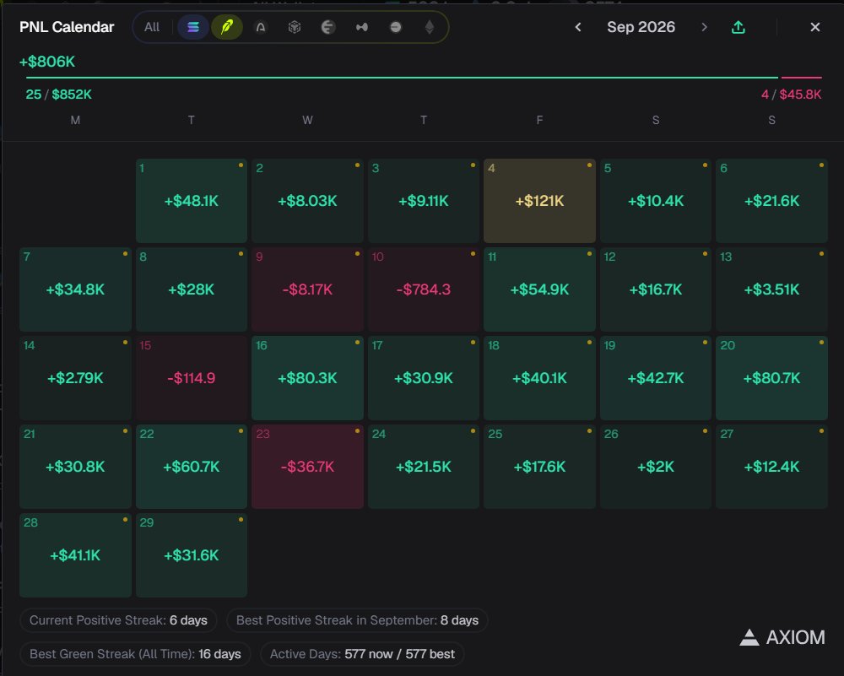
Task: Open red day 10 cell -$784.3
Action: pyautogui.click(x=424, y=289)
